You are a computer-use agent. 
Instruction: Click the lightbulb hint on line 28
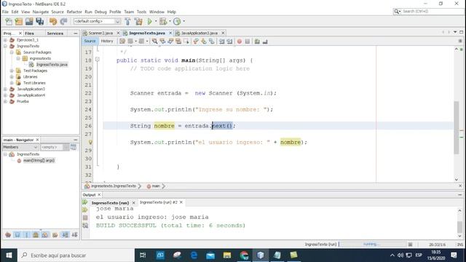click(90, 143)
